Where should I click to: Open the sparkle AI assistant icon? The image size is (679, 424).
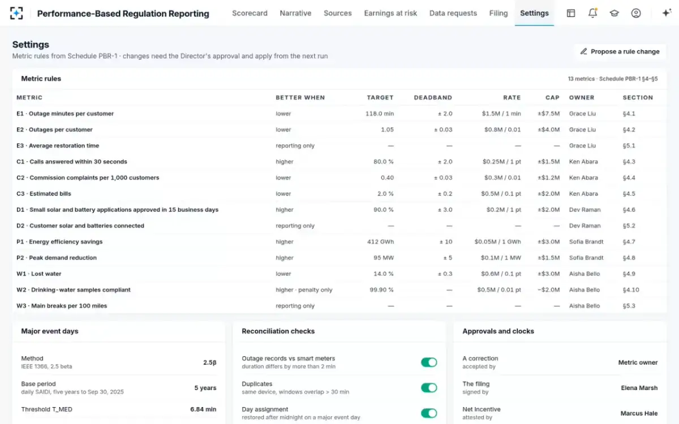pos(666,13)
